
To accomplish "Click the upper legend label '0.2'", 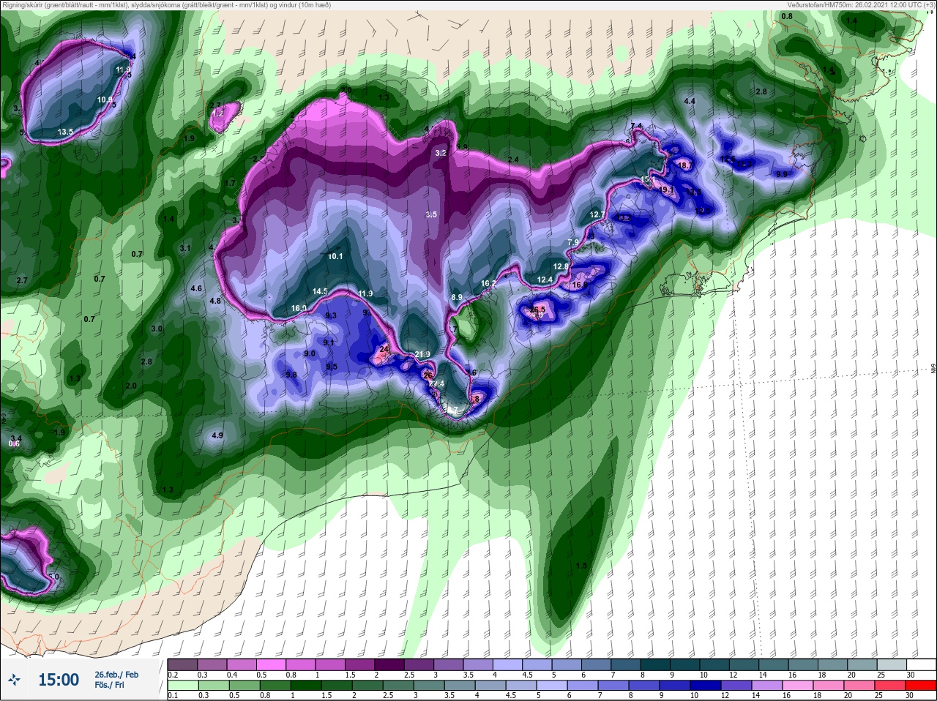I will pyautogui.click(x=173, y=675).
